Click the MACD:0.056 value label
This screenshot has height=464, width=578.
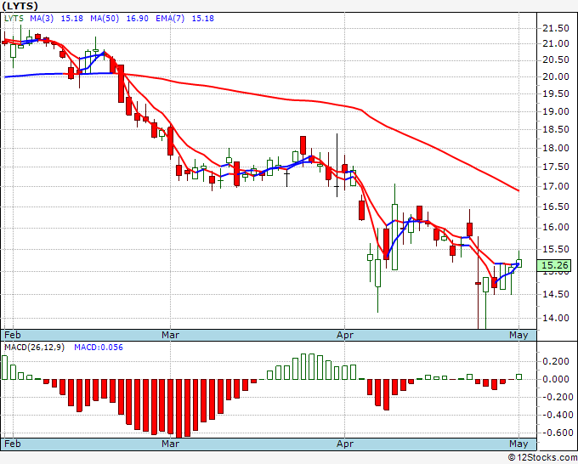pyautogui.click(x=99, y=348)
